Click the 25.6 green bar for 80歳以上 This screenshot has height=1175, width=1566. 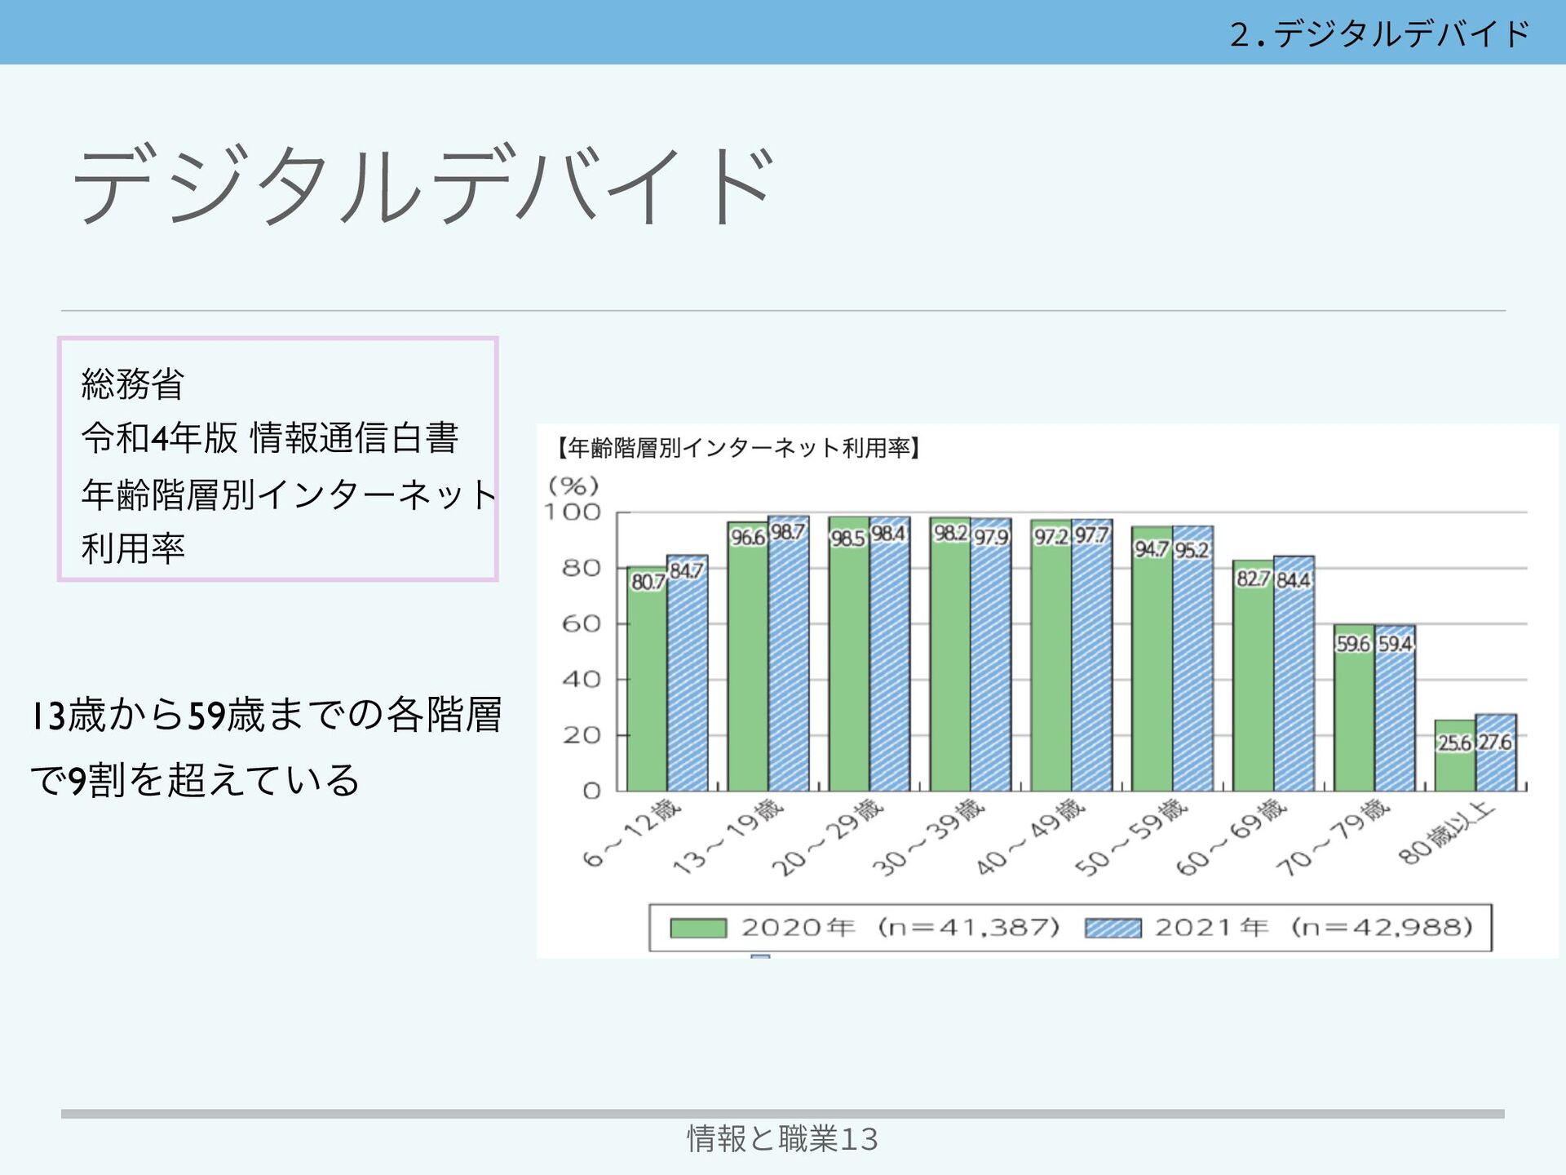1455,767
